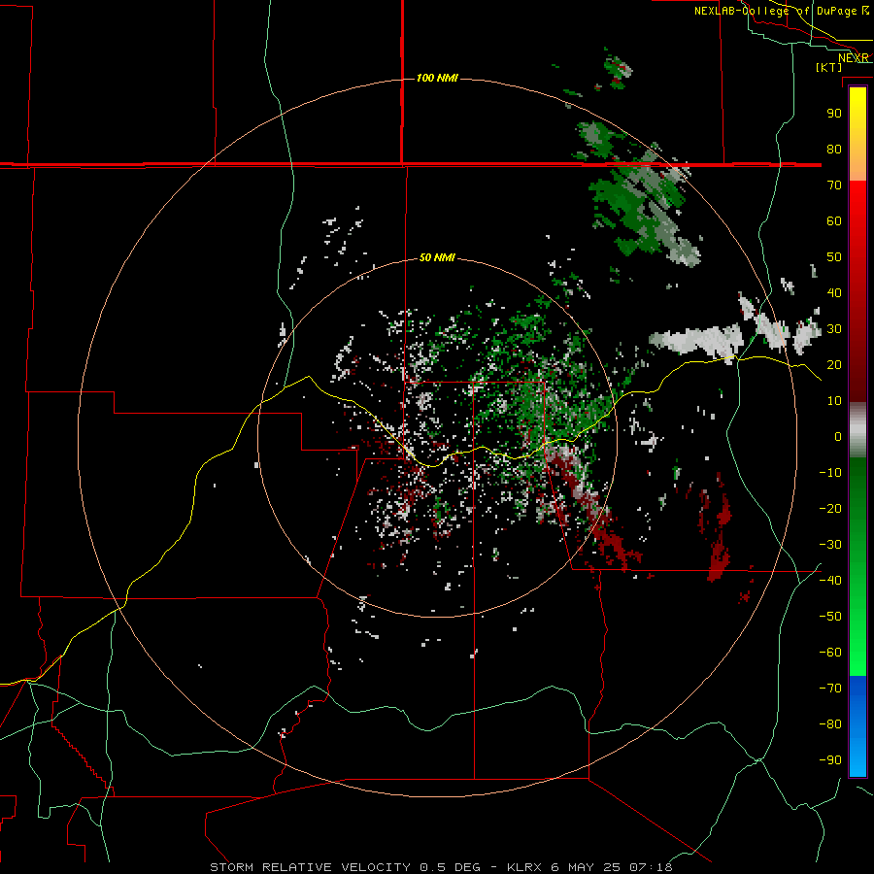
Task: Click the 30 value on velocity scale
Action: pyautogui.click(x=834, y=329)
